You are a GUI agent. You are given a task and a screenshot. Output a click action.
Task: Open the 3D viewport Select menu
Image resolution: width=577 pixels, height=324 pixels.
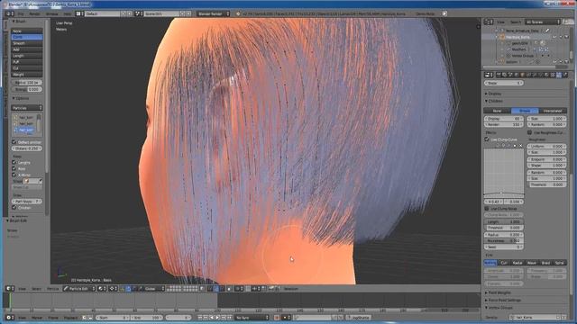pos(36,289)
